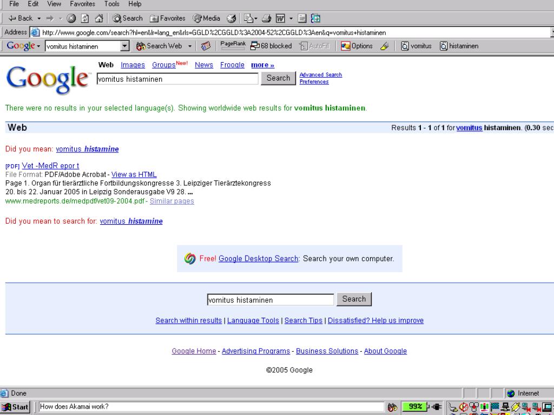Open the Media toolbar button

pyautogui.click(x=207, y=18)
